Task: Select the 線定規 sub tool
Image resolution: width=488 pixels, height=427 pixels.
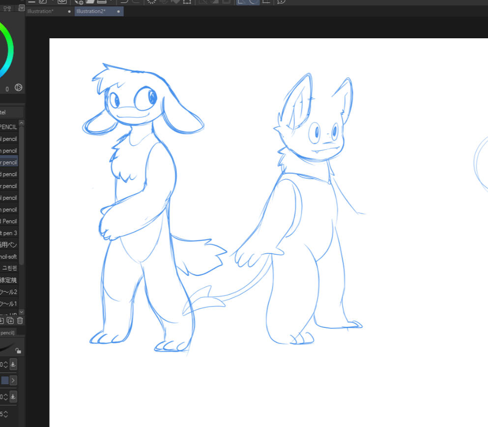Action: [9, 280]
